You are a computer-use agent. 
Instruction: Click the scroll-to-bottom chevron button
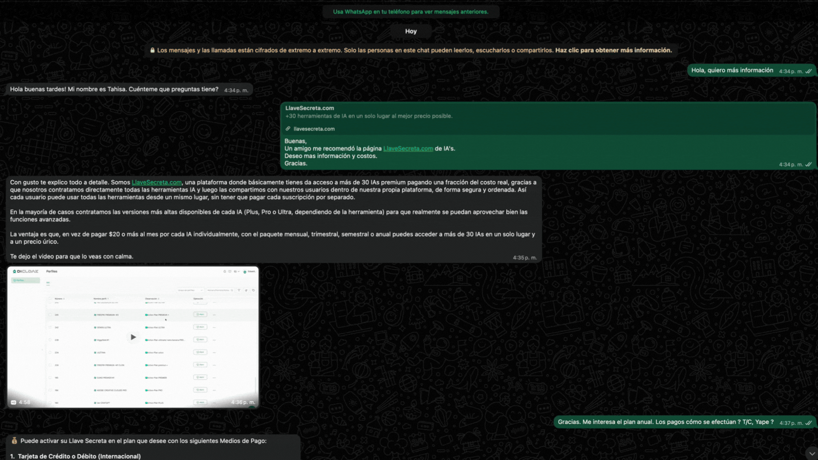(x=811, y=453)
